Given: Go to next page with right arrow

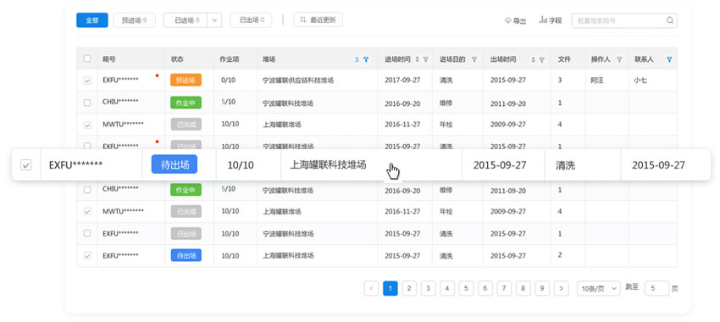Looking at the screenshot, I should pyautogui.click(x=562, y=288).
